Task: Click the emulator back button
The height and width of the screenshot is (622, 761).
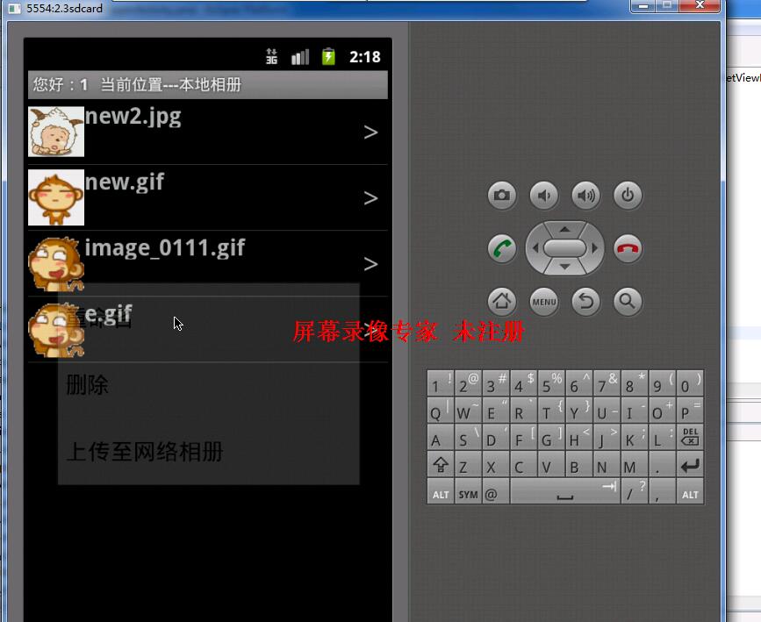Action: click(585, 301)
